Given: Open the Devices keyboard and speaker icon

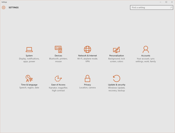Looking at the screenshot, I should pos(58,49).
